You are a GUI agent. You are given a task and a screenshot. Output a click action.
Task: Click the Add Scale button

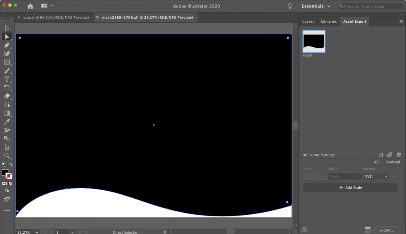point(351,187)
